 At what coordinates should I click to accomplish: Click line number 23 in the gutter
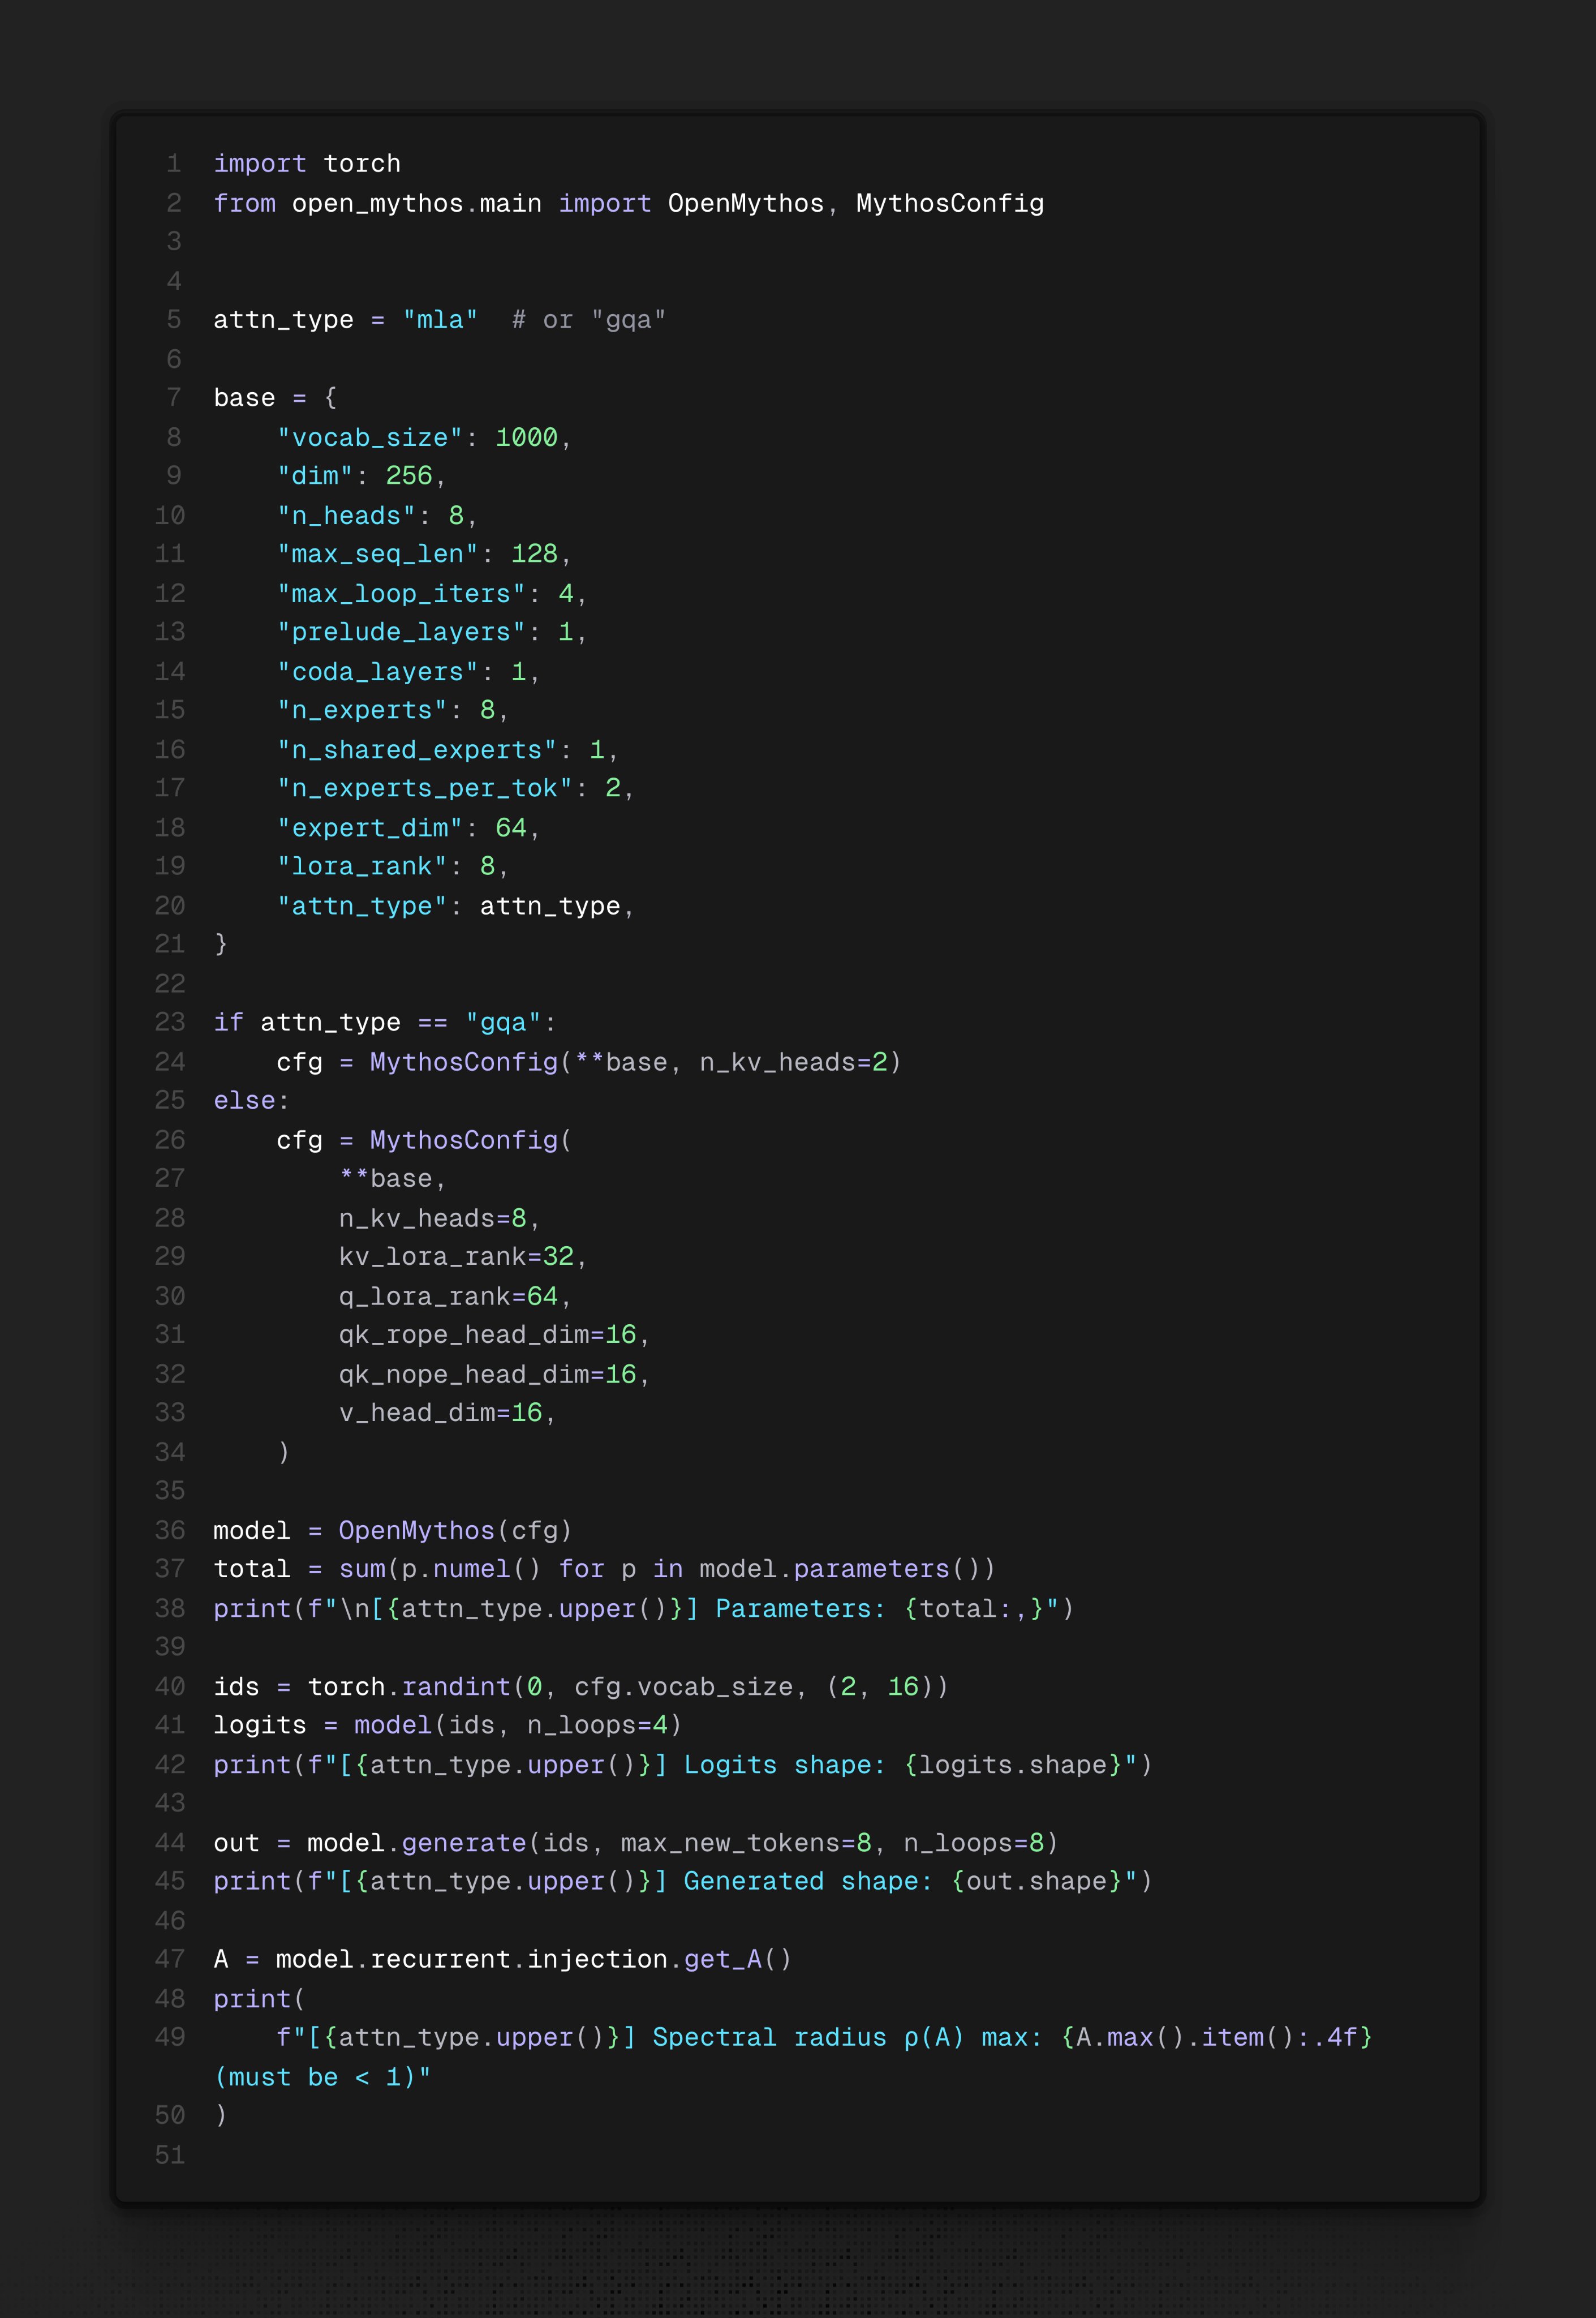(170, 1022)
